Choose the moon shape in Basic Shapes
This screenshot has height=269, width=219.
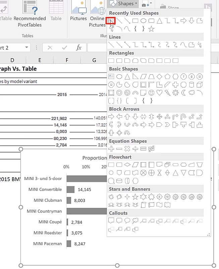[x=183, y=92]
